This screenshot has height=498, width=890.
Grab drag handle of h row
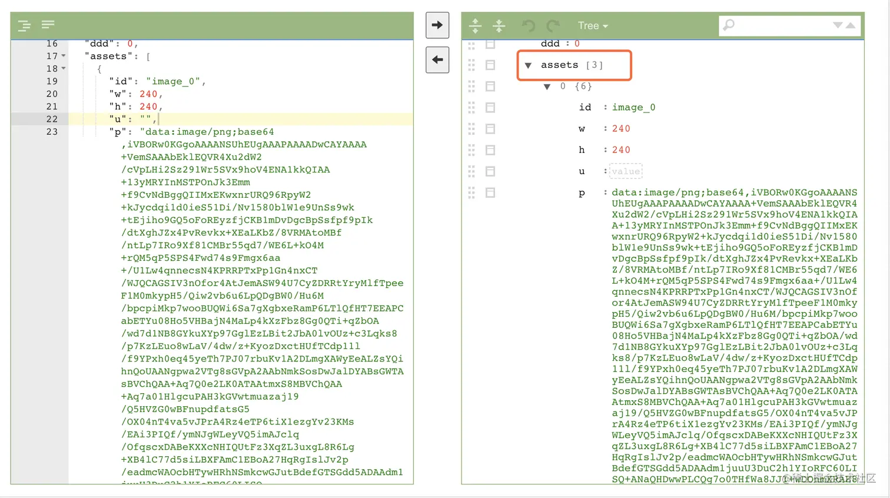pyautogui.click(x=471, y=150)
